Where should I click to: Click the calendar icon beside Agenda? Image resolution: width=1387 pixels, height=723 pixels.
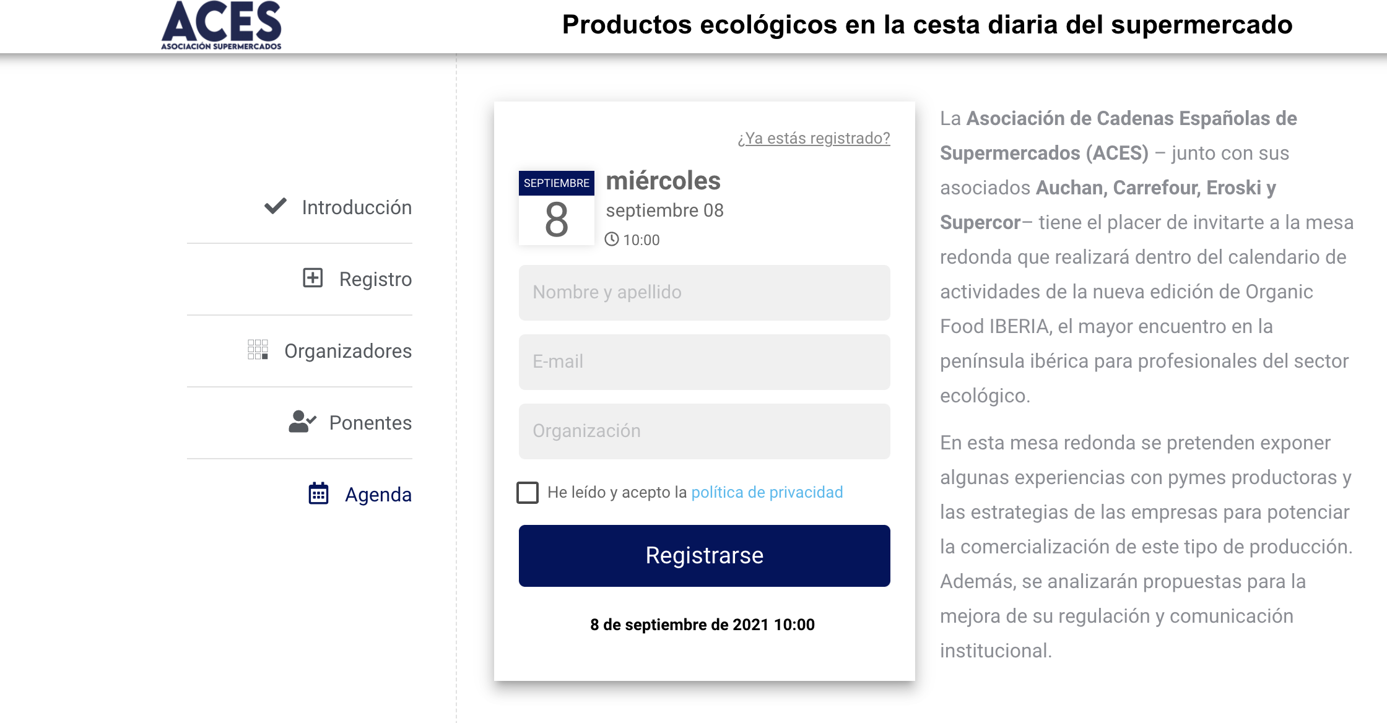tap(318, 493)
